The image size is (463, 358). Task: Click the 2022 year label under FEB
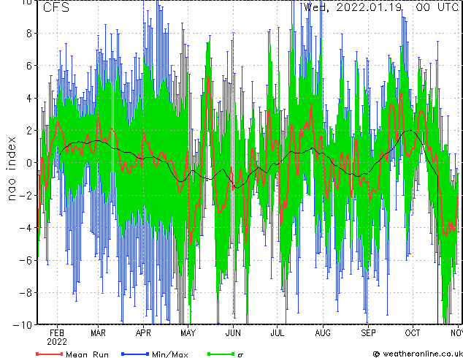(57, 342)
